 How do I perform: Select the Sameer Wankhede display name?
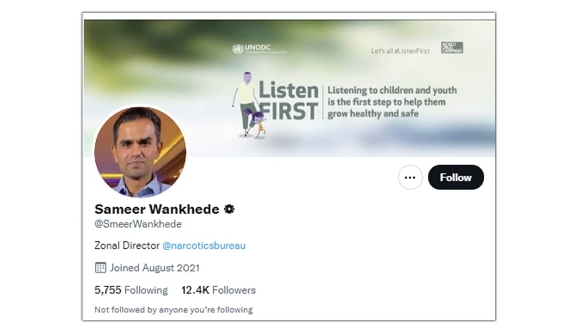[157, 209]
